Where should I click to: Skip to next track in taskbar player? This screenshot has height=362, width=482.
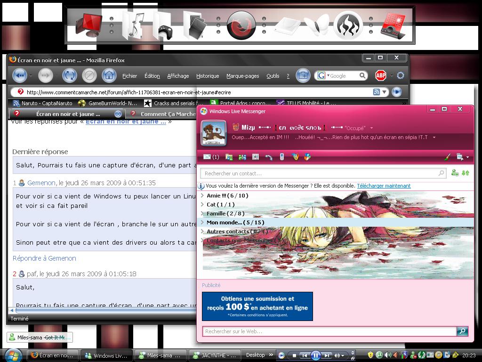coord(326,355)
